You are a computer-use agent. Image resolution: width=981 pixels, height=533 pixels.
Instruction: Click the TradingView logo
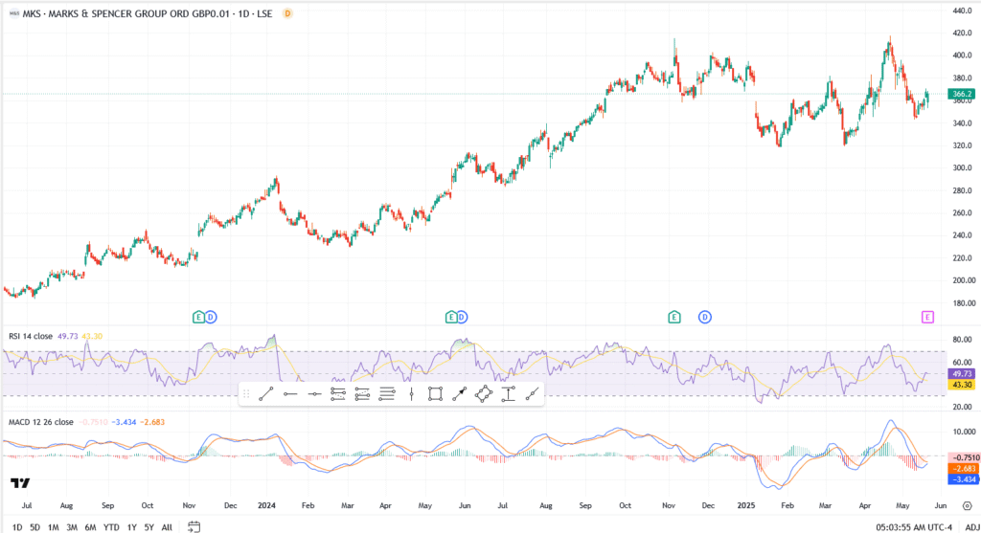pos(20,483)
